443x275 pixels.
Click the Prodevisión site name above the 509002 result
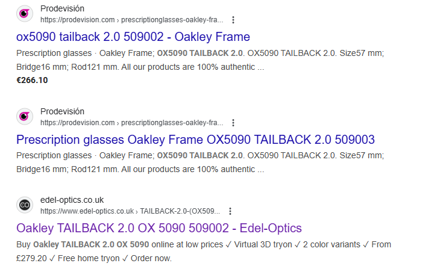[62, 9]
